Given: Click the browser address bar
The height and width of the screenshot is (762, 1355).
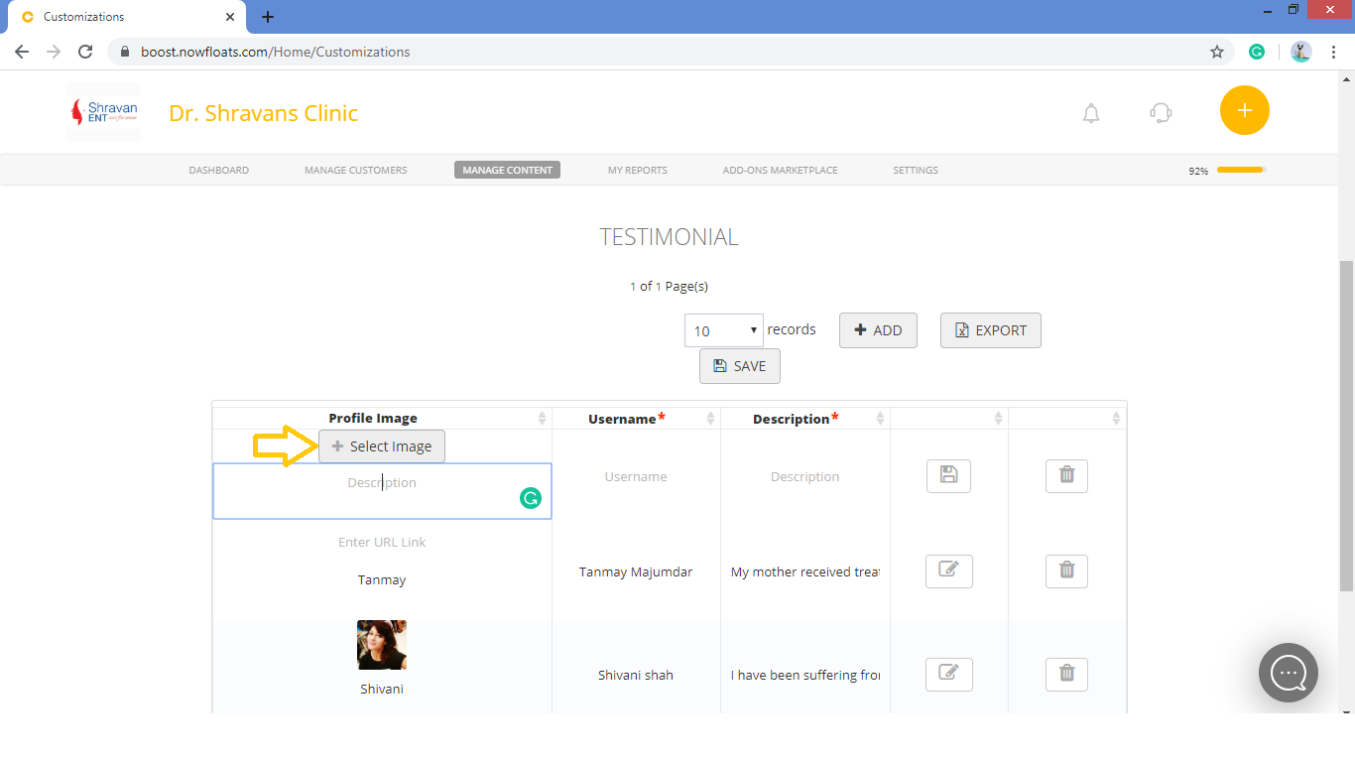Looking at the screenshot, I should [x=655, y=52].
